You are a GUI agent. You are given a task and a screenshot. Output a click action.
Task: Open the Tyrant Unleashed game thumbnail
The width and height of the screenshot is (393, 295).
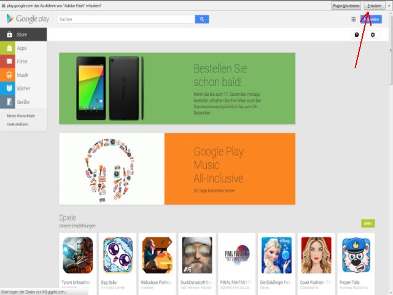click(78, 255)
